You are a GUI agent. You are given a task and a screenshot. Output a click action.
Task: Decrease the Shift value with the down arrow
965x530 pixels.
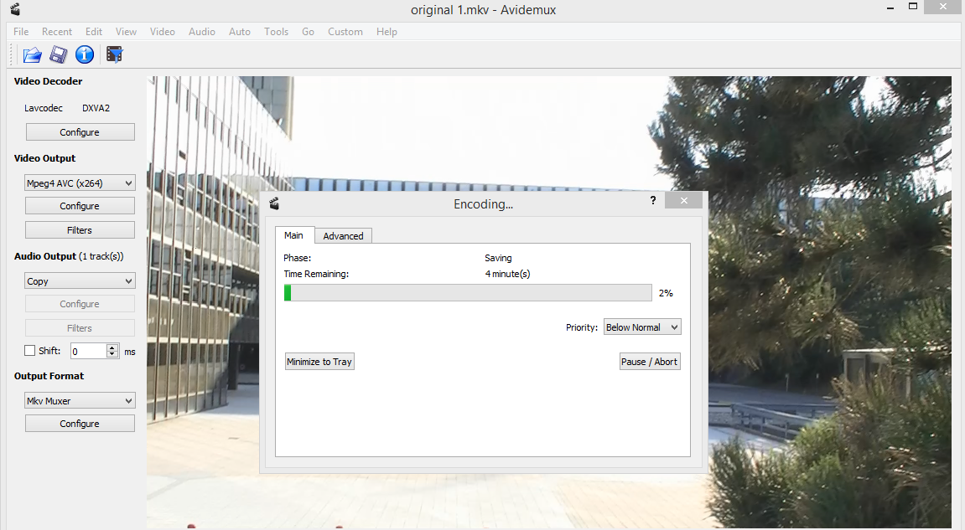click(x=112, y=355)
